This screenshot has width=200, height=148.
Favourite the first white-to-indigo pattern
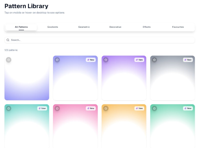[9, 60]
